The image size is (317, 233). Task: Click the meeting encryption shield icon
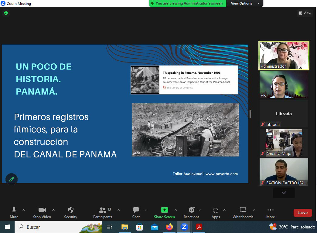click(x=6, y=13)
